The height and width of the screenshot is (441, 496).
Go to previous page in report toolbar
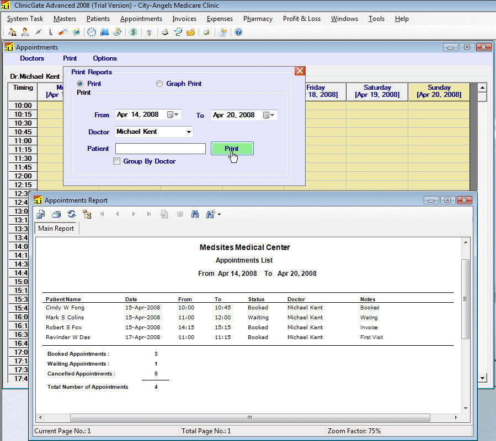point(118,214)
